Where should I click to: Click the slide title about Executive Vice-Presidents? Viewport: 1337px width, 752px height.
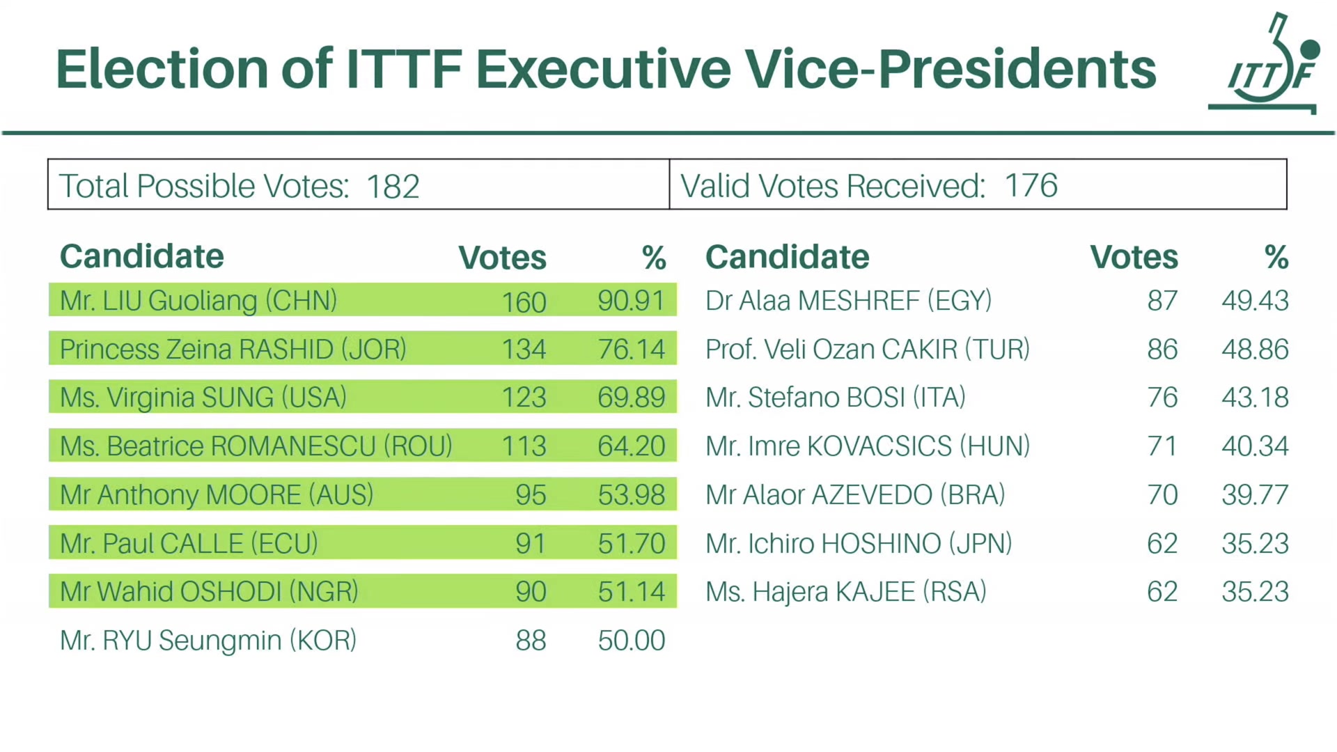606,69
